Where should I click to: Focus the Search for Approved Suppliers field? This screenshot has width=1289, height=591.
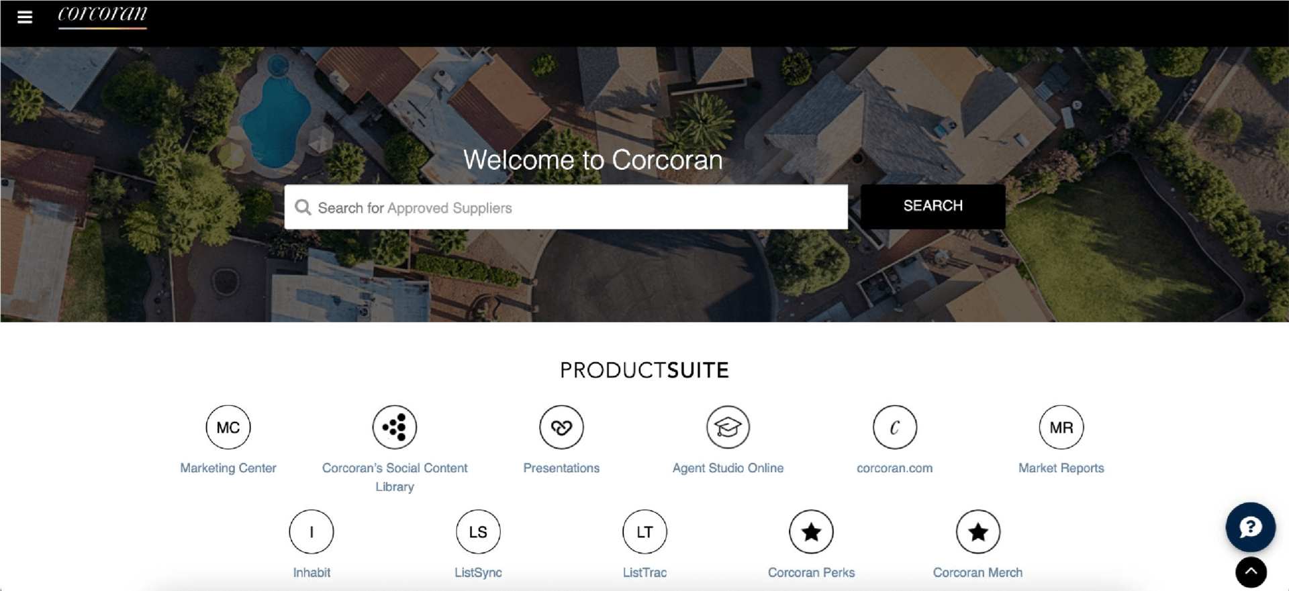[x=566, y=207]
